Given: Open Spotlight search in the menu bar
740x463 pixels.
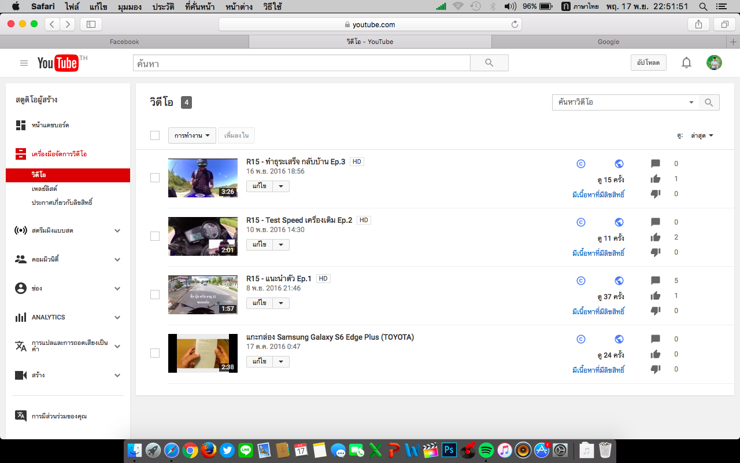Looking at the screenshot, I should pos(704,6).
